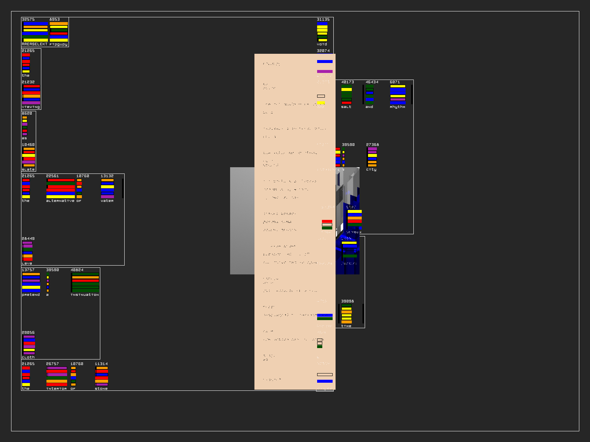Image resolution: width=590 pixels, height=442 pixels.
Task: Click the AREASELEKT color-bar block
Action: [35, 32]
